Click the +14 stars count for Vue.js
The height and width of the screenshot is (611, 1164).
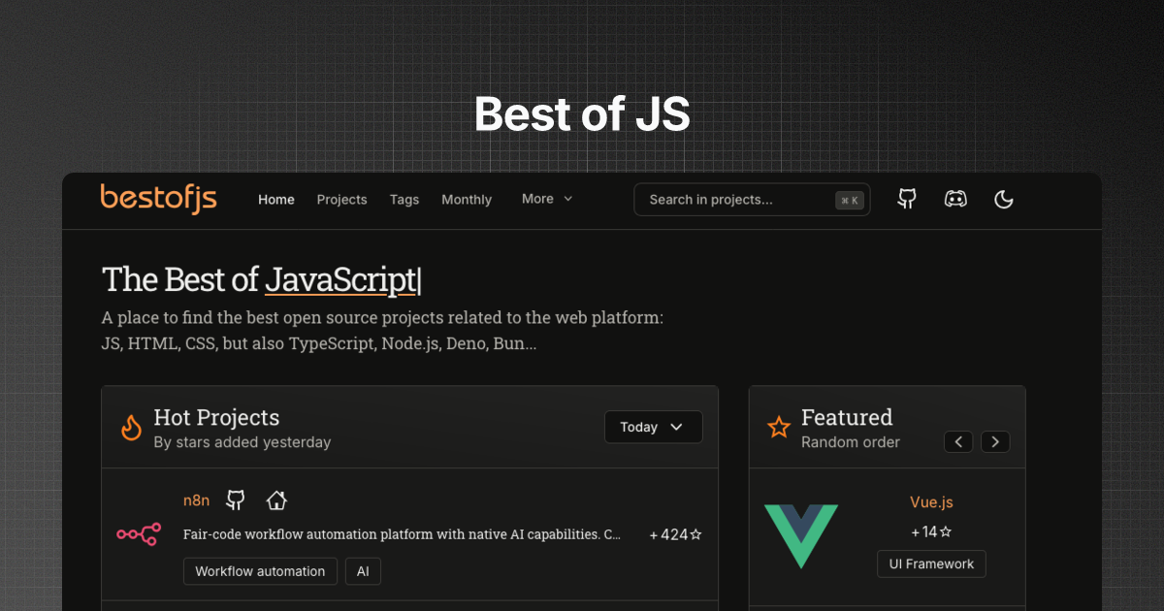point(931,531)
